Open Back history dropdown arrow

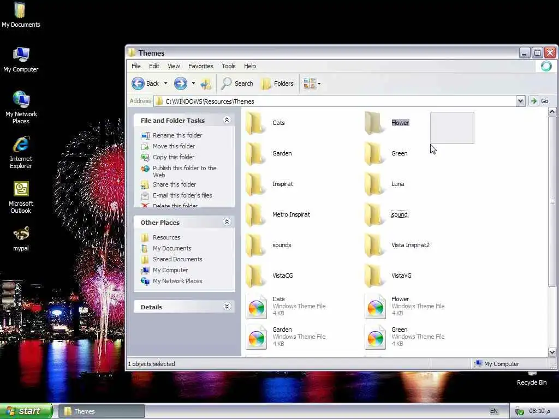(165, 83)
